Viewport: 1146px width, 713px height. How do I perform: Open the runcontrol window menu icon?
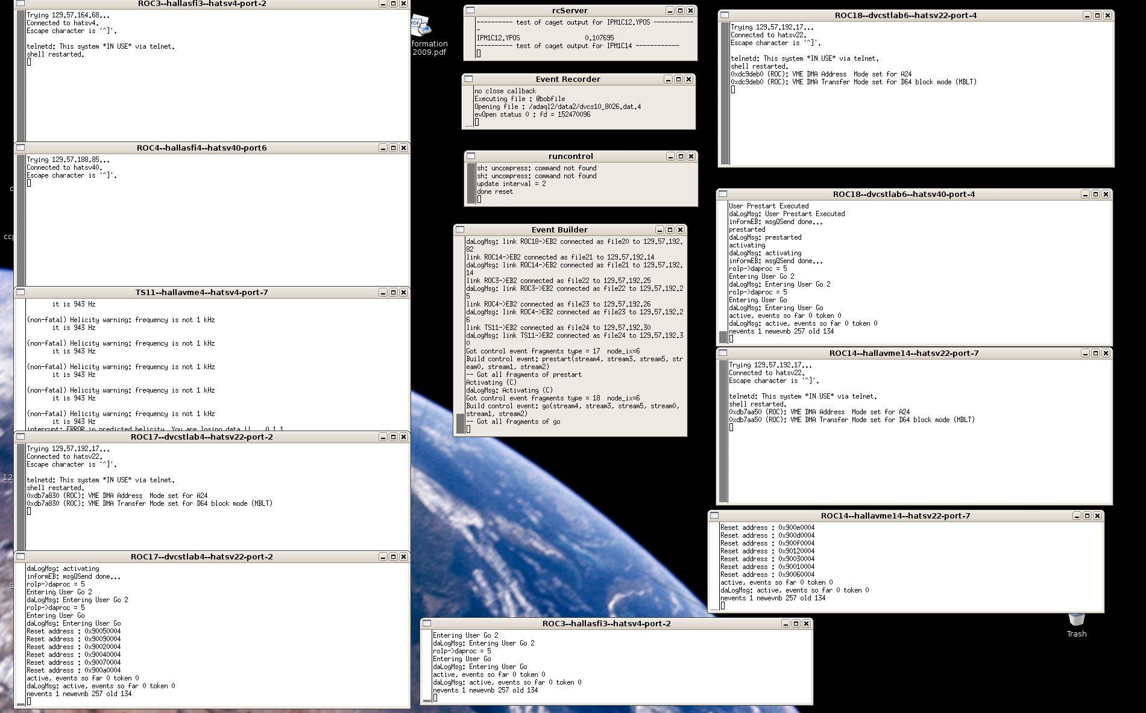[471, 156]
